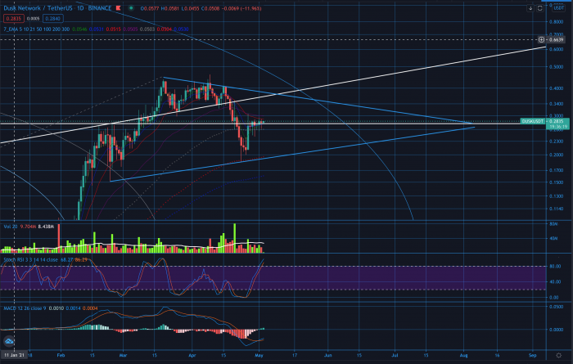Click the plus icon on the price axis
573x364 pixels.
click(x=541, y=39)
